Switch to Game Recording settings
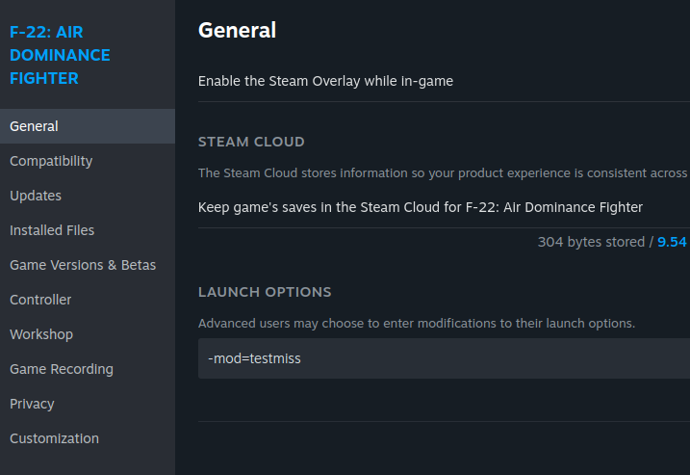 [88, 369]
